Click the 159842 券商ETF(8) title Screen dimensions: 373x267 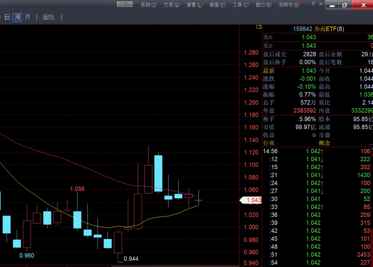tap(318, 29)
